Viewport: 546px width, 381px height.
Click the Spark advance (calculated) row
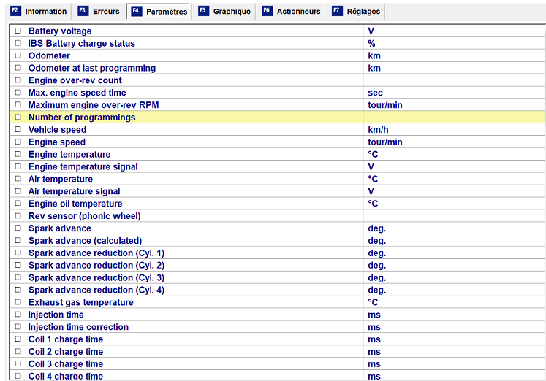pyautogui.click(x=85, y=241)
